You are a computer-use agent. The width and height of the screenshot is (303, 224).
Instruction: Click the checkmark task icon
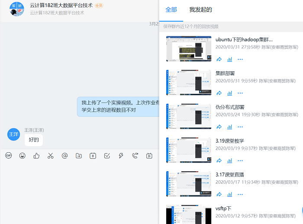107,156
